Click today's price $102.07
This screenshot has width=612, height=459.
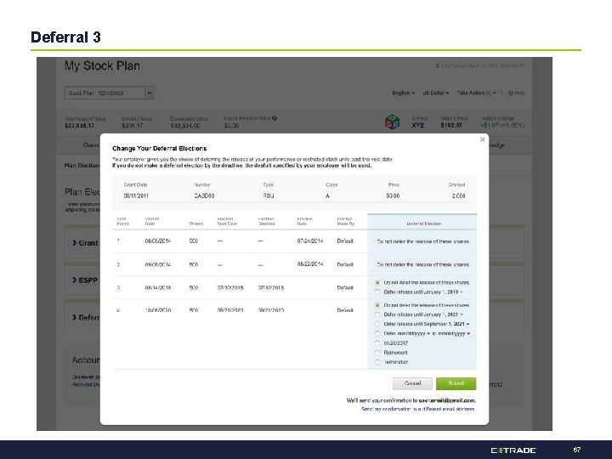point(451,126)
